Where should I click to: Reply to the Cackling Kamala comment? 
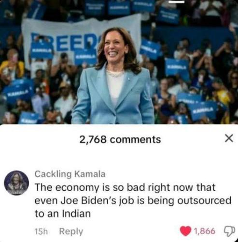[x=71, y=231]
